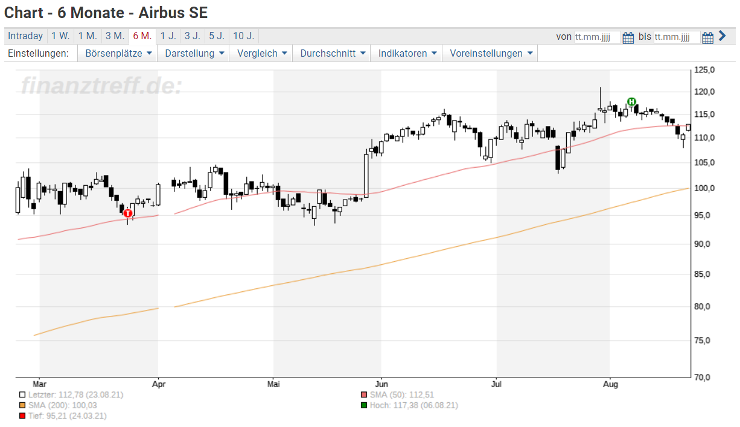740x427 pixels.
Task: Click the 'Chart - 6 Monate - Airbus SE' heading
Action: [106, 12]
